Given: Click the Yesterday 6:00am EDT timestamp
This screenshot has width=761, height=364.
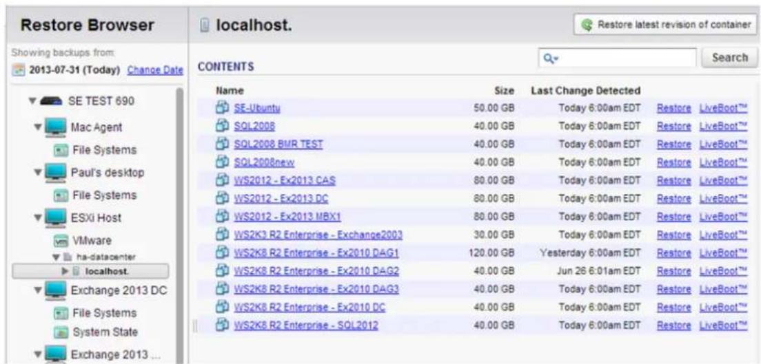Looking at the screenshot, I should pos(590,253).
